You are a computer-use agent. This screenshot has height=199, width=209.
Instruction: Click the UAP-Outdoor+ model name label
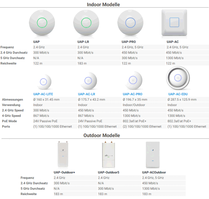click(x=64, y=173)
